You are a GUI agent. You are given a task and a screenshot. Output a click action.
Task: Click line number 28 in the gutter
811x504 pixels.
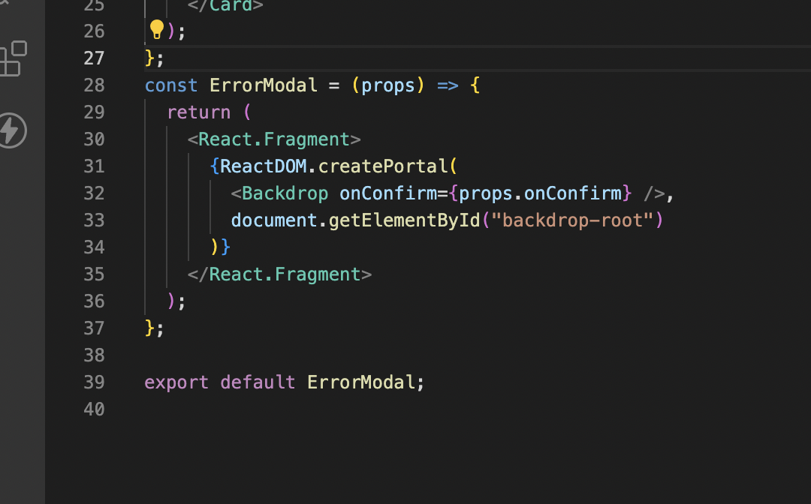pyautogui.click(x=94, y=85)
